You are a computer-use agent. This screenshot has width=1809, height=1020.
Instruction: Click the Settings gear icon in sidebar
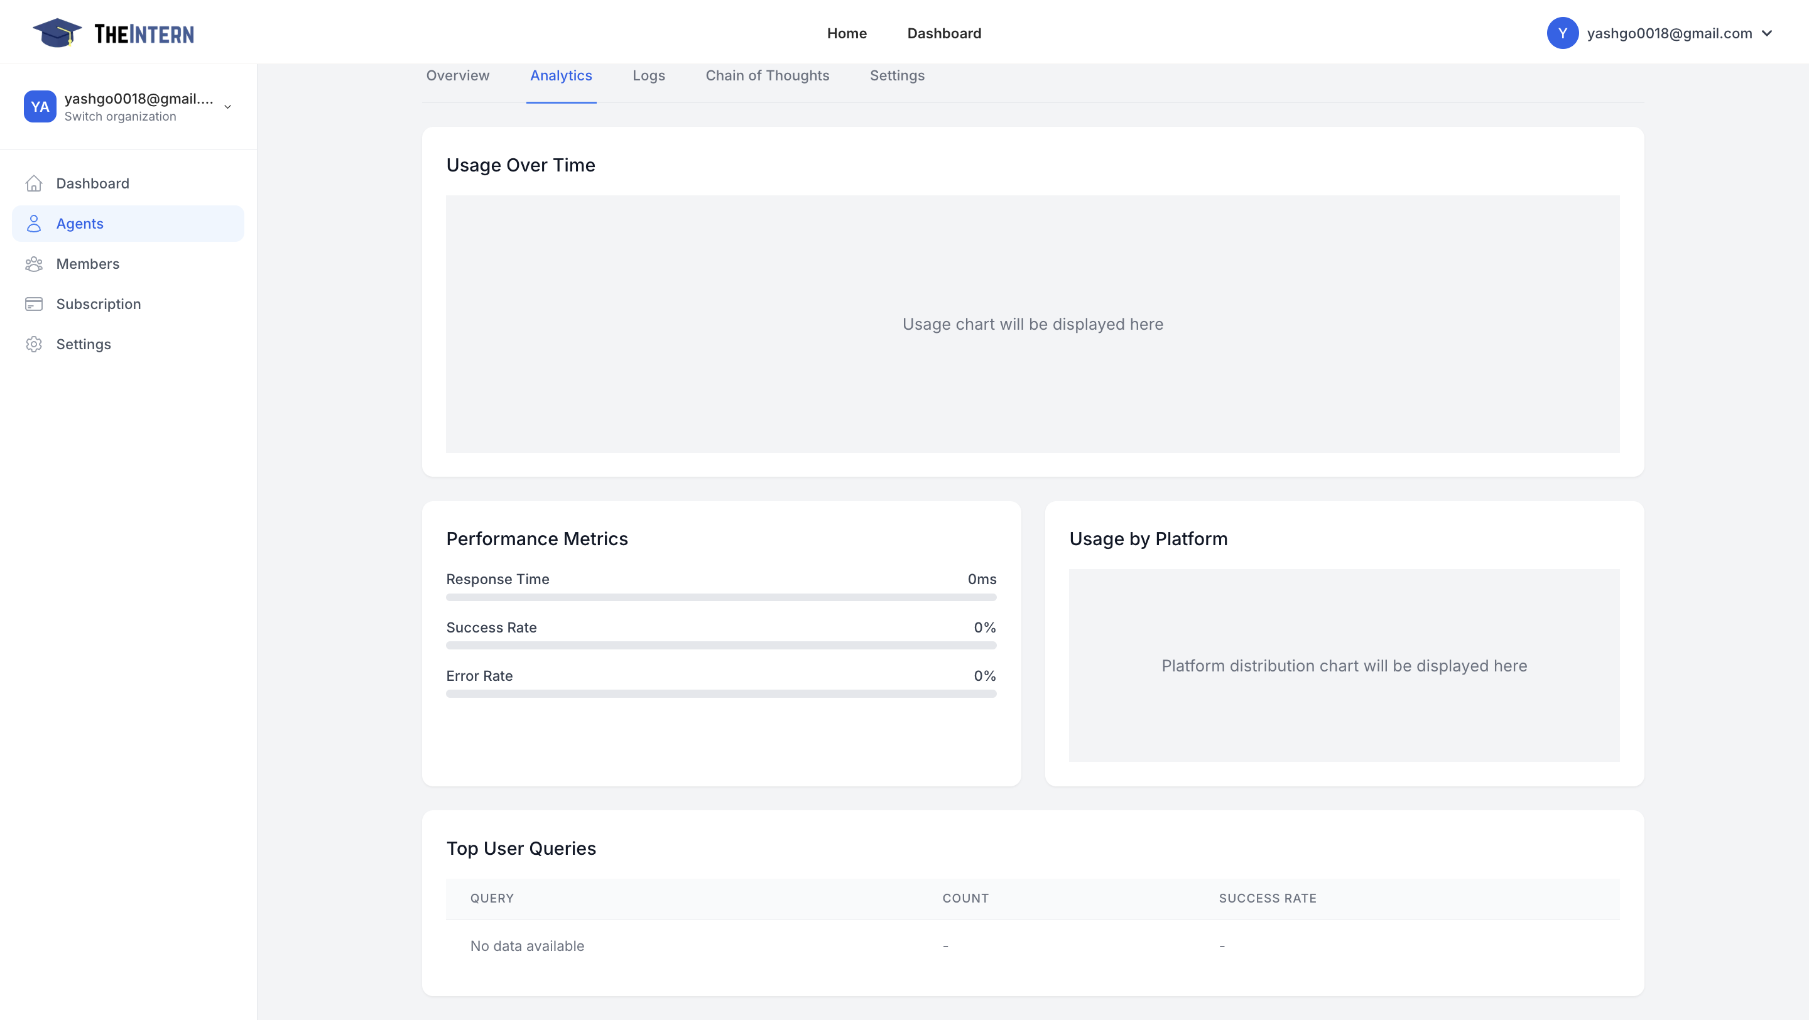(34, 344)
